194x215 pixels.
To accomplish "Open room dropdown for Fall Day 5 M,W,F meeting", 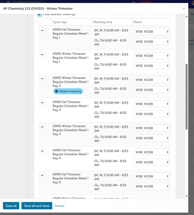I will point(151,176).
